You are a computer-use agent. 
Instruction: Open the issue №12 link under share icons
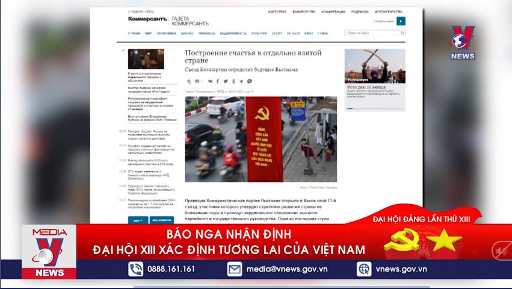click(220, 92)
